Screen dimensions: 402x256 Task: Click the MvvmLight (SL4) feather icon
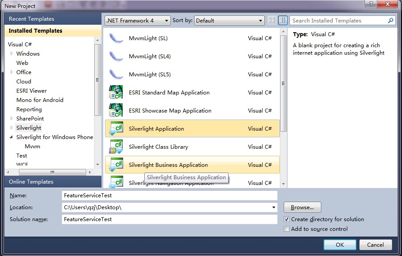[x=116, y=56]
